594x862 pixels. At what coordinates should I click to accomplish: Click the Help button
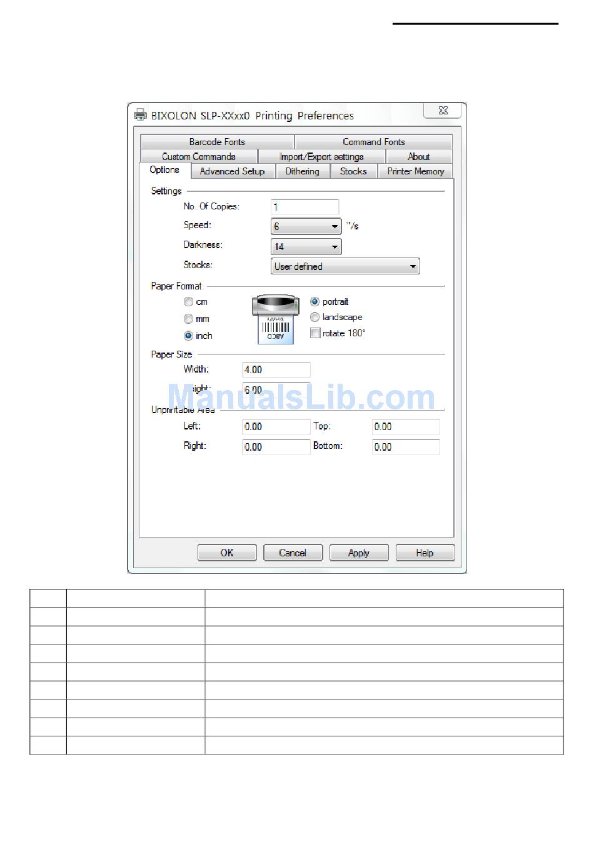pyautogui.click(x=425, y=553)
